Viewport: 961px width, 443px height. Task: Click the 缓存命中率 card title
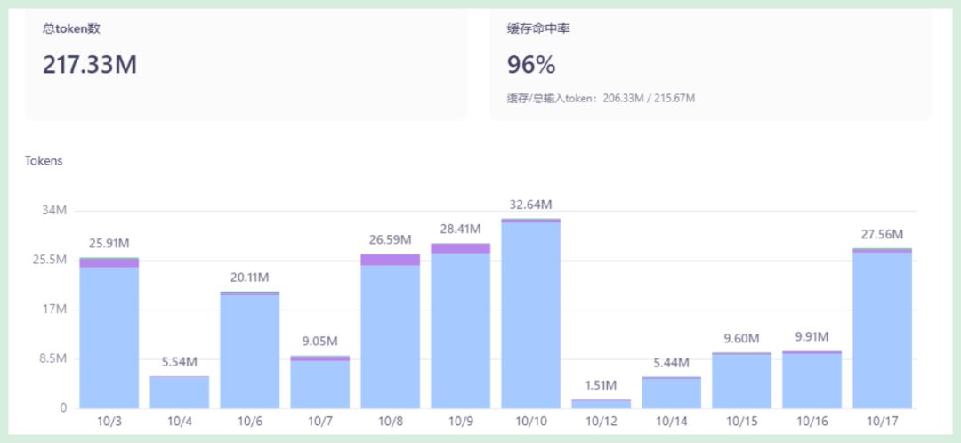(x=538, y=28)
